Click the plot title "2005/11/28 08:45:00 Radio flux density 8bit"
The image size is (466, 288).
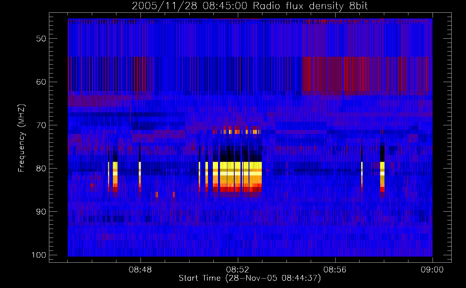250,6
